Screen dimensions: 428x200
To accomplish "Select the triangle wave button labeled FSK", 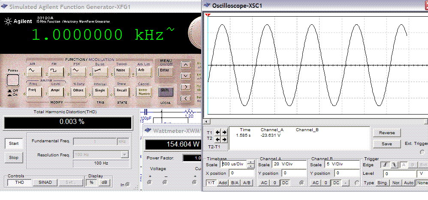I will pos(78,71).
